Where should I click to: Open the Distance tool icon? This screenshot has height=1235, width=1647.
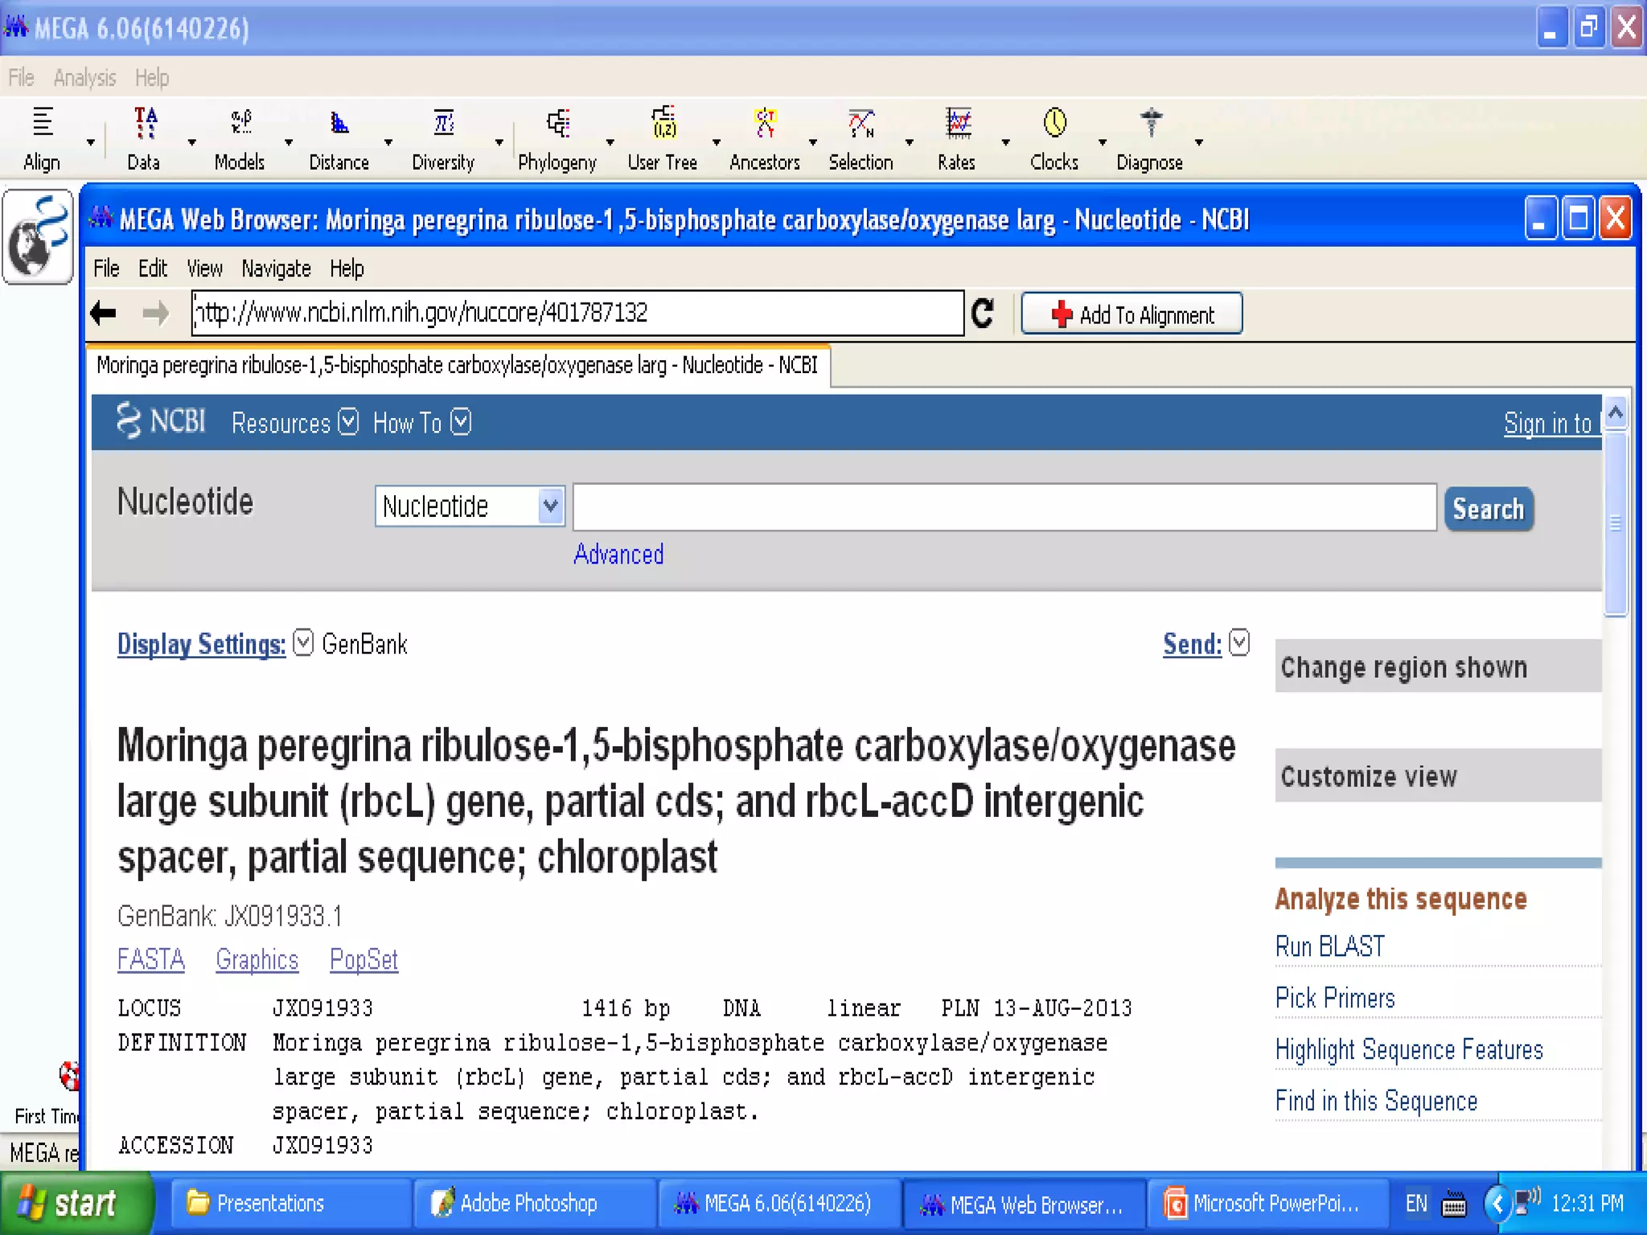click(339, 139)
